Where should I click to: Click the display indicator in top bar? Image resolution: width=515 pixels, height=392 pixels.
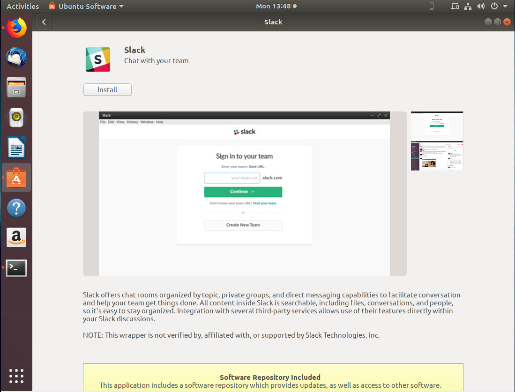click(x=455, y=6)
